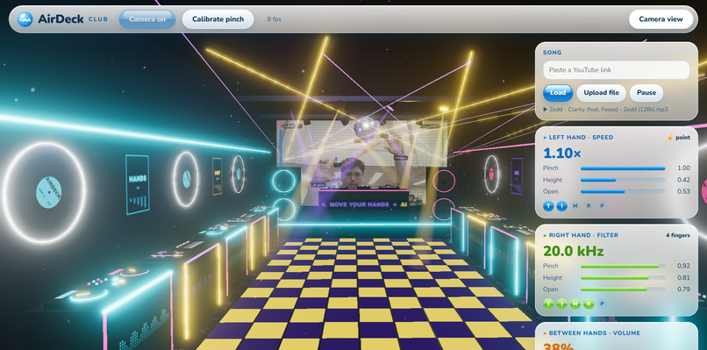The image size is (707, 350).
Task: Click right hand ring R indicator
Action: (589, 304)
